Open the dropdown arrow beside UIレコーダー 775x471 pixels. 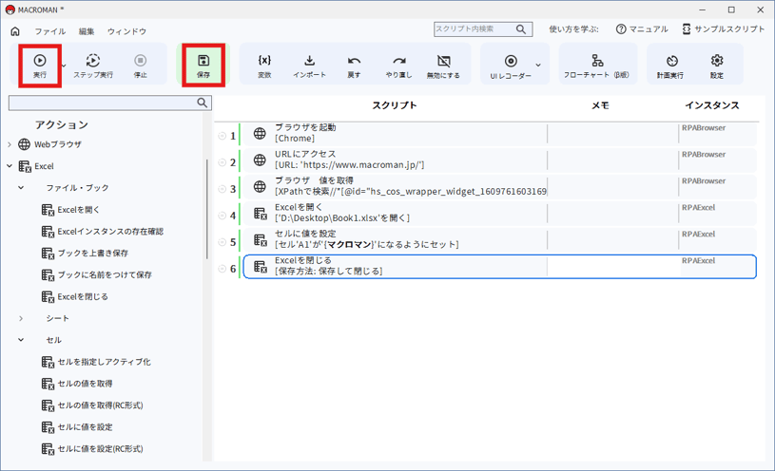tap(538, 66)
